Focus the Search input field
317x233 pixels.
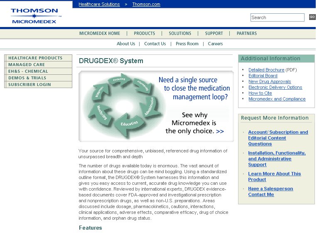278,17
